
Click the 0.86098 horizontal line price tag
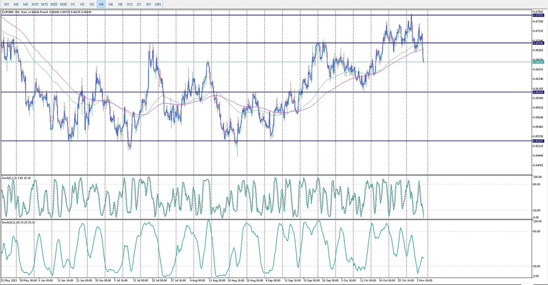538,92
